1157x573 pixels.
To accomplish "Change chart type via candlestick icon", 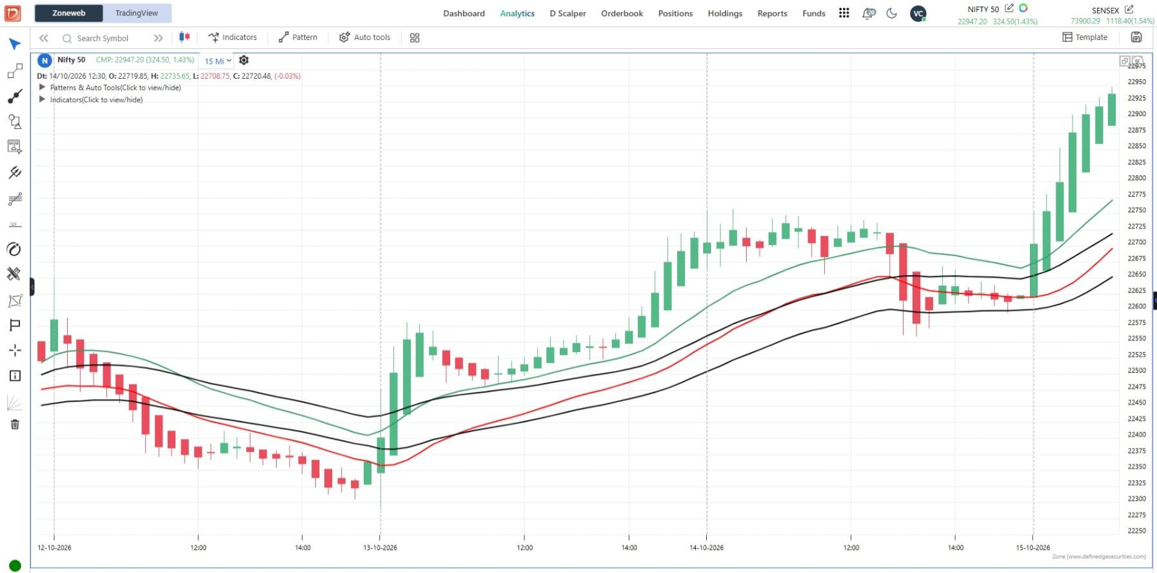I will [184, 37].
